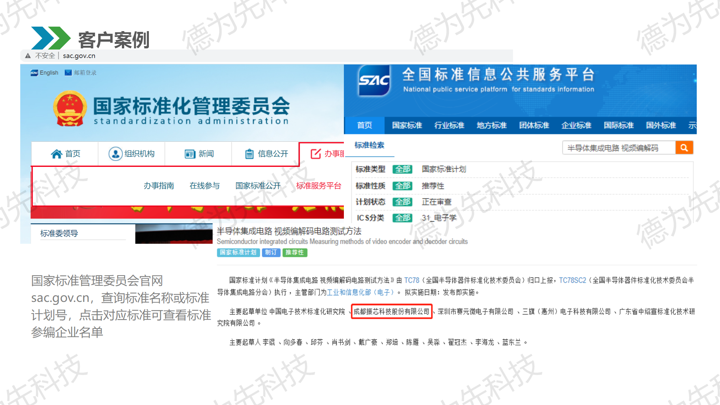Open the English version link
The image size is (720, 405).
49,73
